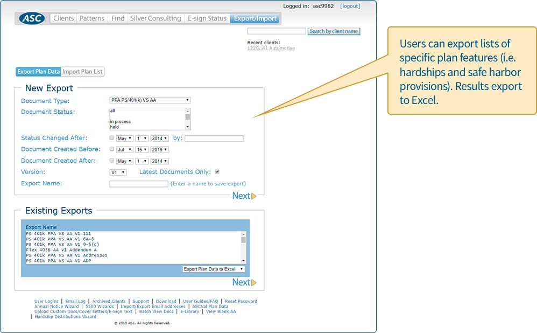Image resolution: width=537 pixels, height=333 pixels.
Task: Click the Export Name input field
Action: click(139, 184)
